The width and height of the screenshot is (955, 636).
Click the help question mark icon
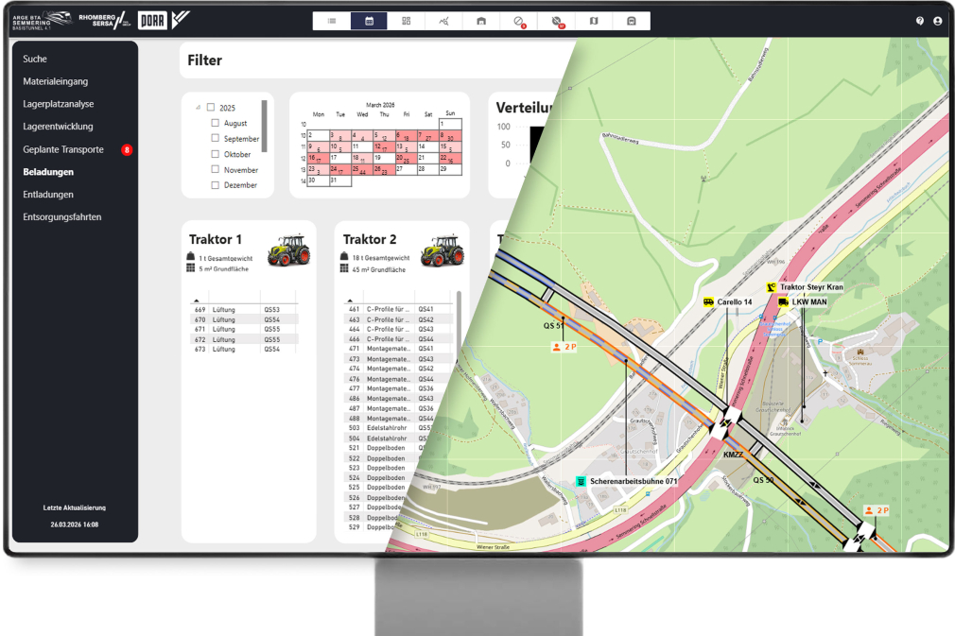pos(920,22)
